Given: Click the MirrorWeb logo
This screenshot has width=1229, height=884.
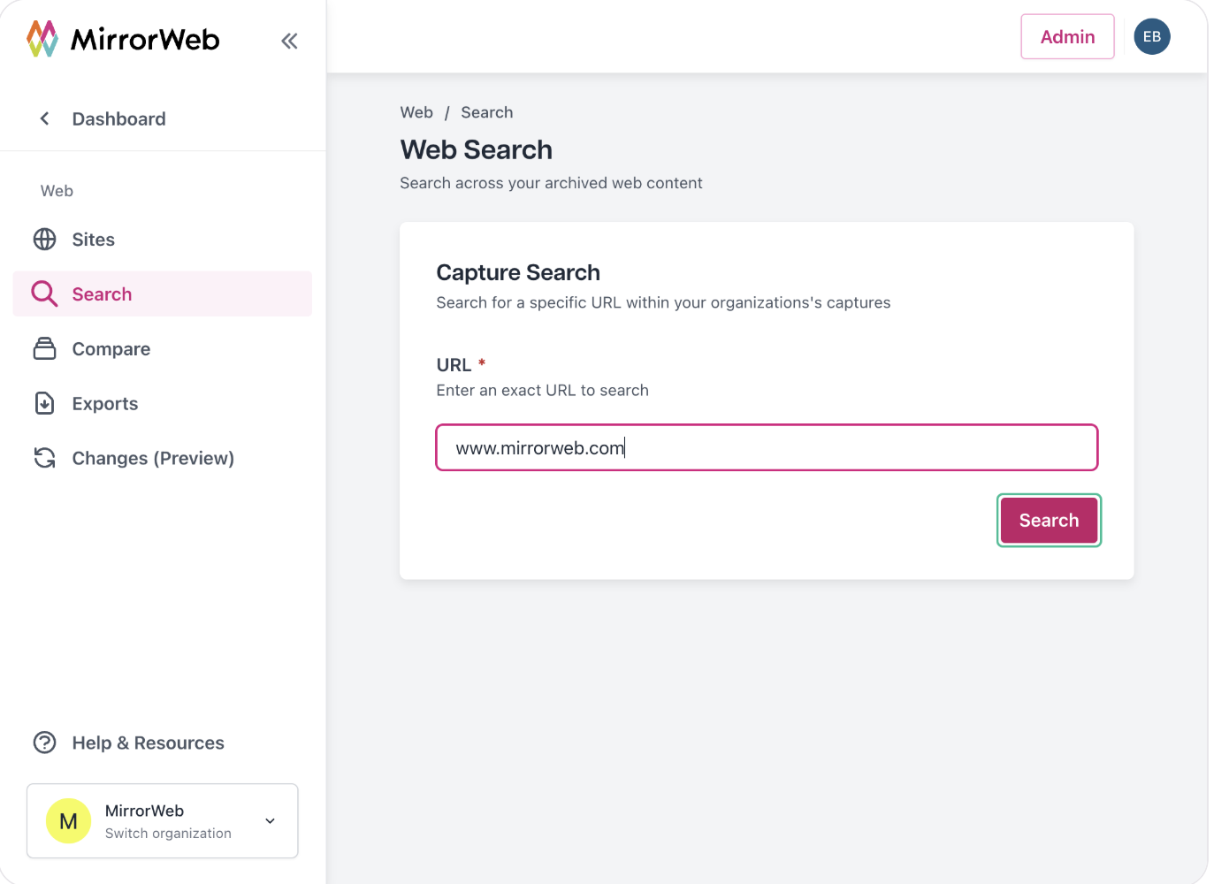Looking at the screenshot, I should pos(123,39).
